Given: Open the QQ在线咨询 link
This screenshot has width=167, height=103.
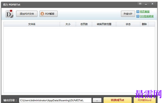Looking at the screenshot, I should 147,16.
